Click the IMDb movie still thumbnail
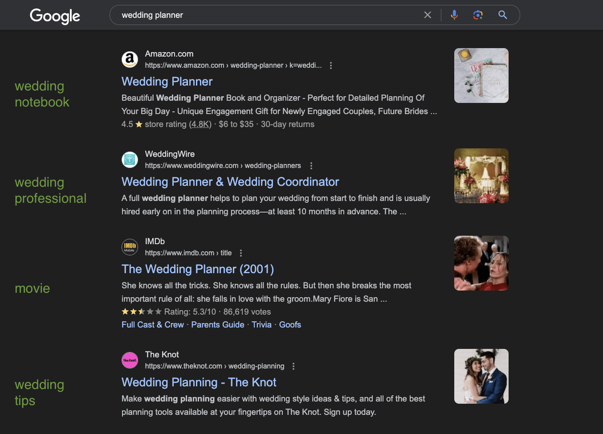 tap(481, 263)
